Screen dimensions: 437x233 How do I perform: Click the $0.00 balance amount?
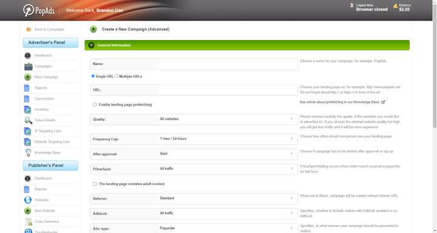point(404,10)
